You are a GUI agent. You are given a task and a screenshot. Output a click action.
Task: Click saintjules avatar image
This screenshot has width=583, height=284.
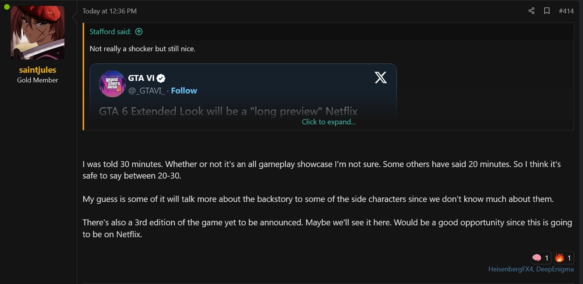38,33
